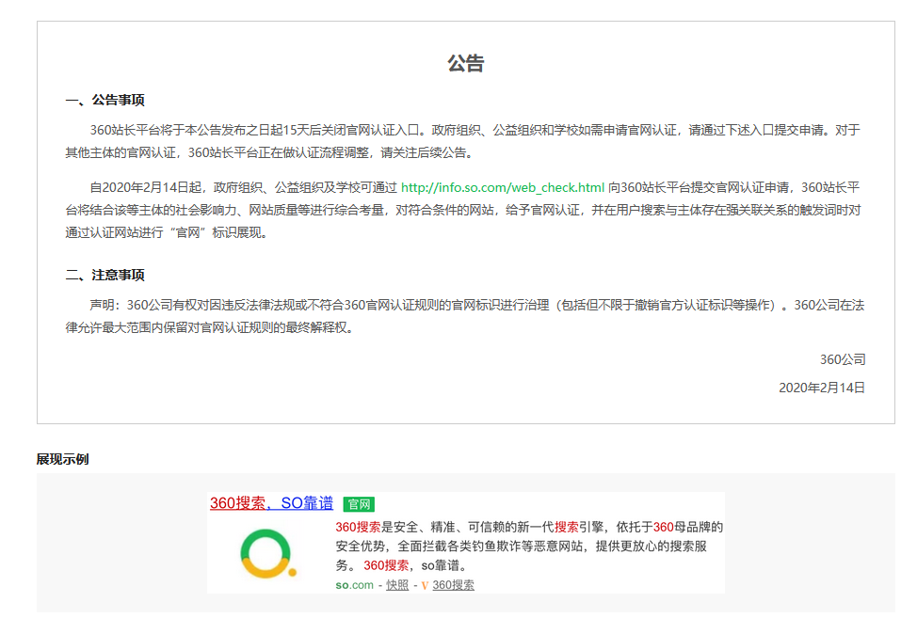The image size is (917, 634).
Task: Click the paragraph starting 声明：360公司有权
Action: click(x=465, y=316)
